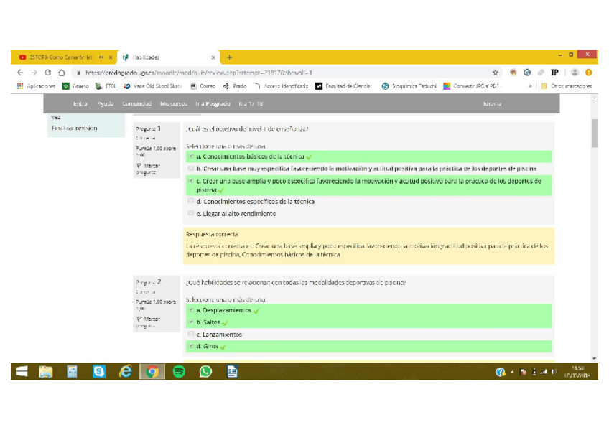Go to the browser Home icon
Image resolution: width=609 pixels, height=430 pixels.
tap(62, 73)
